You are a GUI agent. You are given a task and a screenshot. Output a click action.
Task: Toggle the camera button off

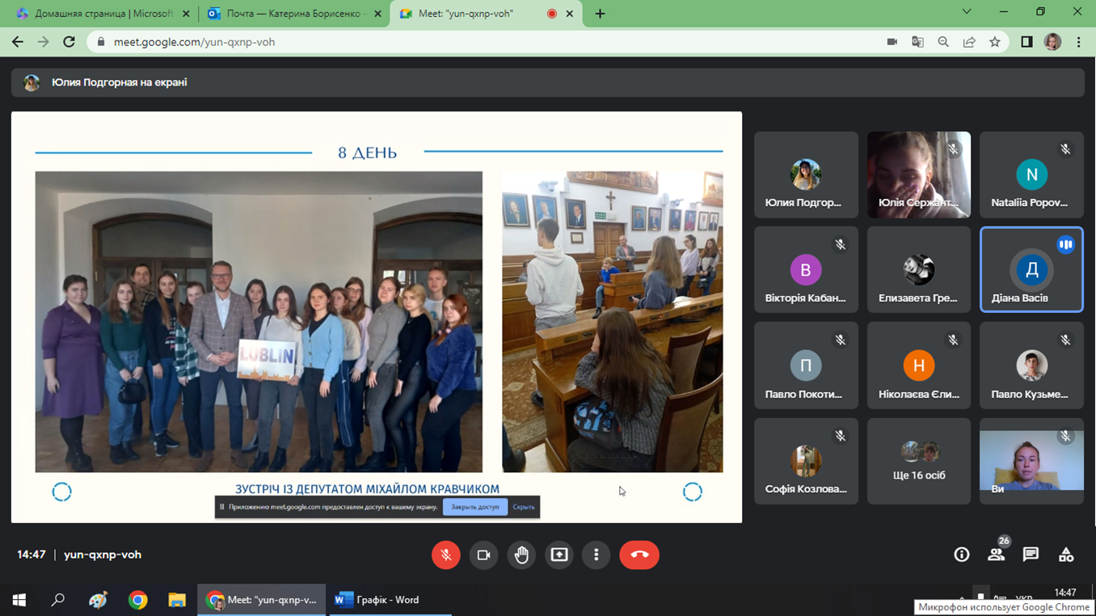click(x=483, y=555)
